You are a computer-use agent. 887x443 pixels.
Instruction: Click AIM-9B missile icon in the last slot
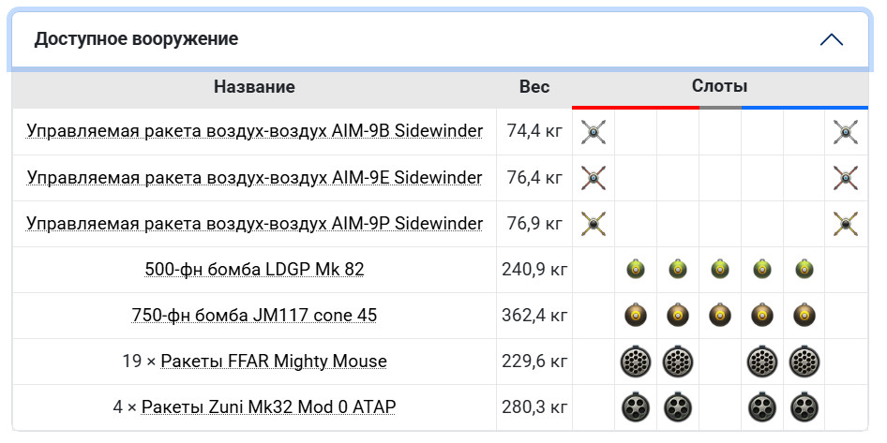[x=846, y=132]
